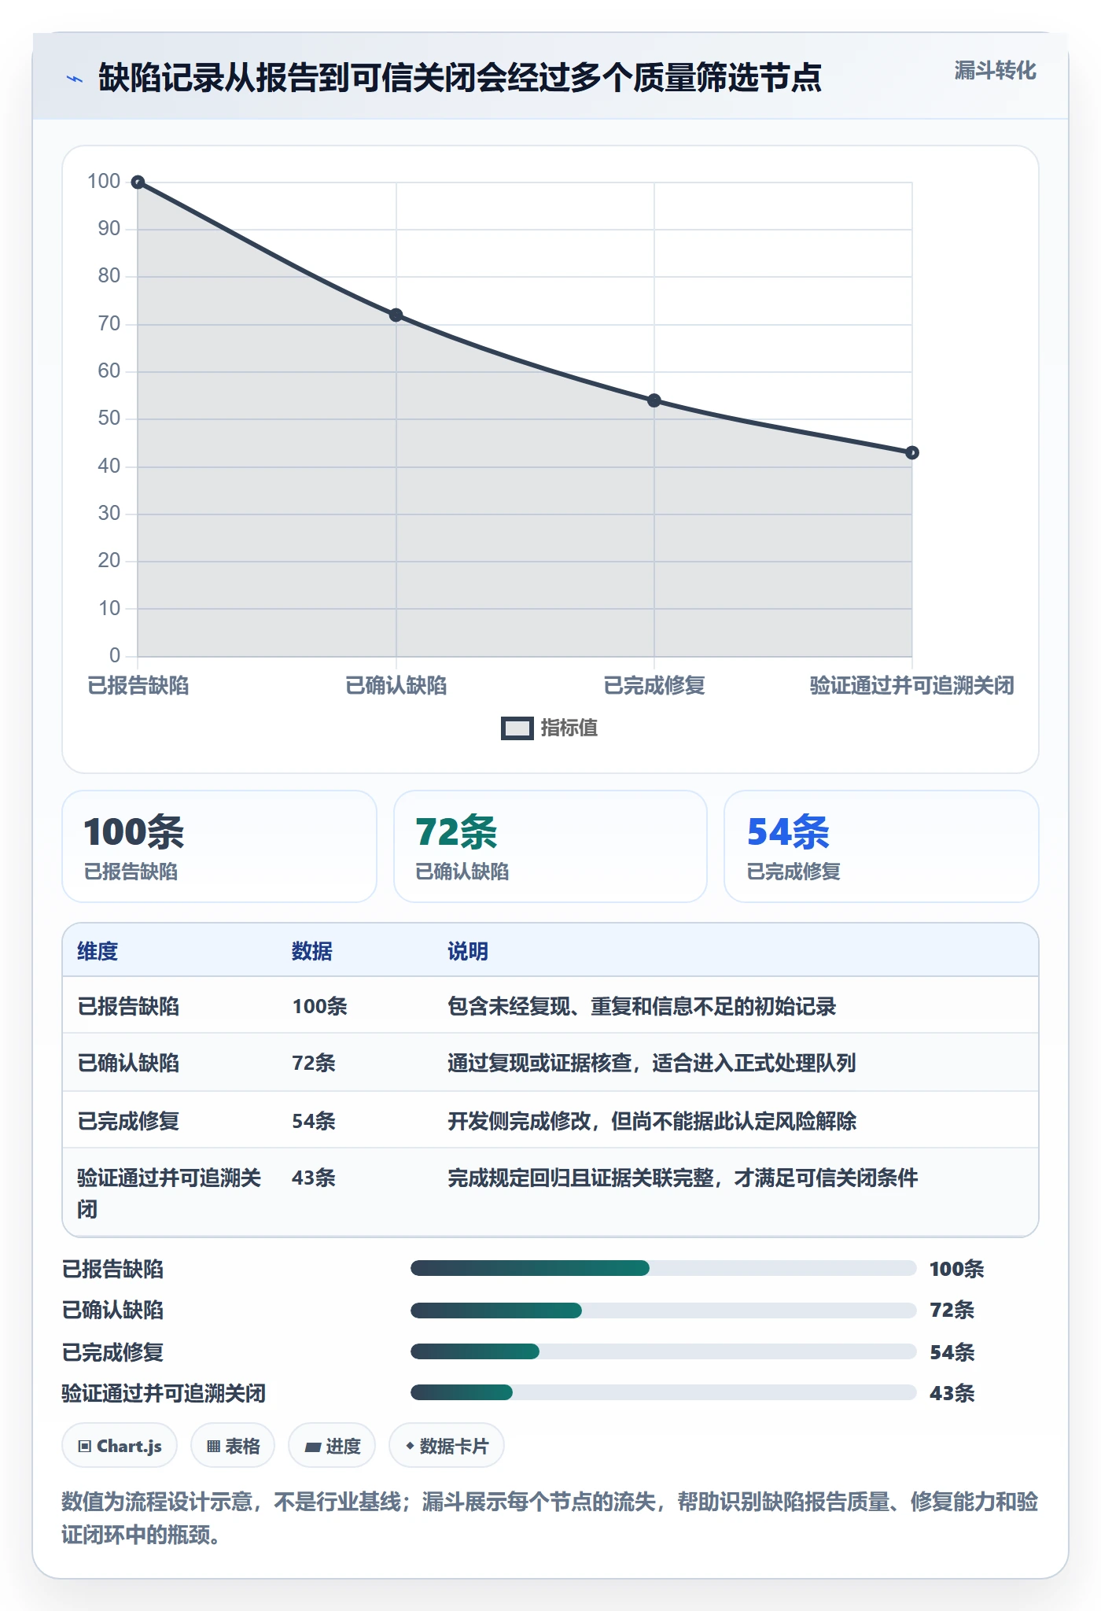Click the 验证通过并可追溯关闭 label on the chart x-axis
Screen dimensions: 1101x1611
(x=912, y=686)
